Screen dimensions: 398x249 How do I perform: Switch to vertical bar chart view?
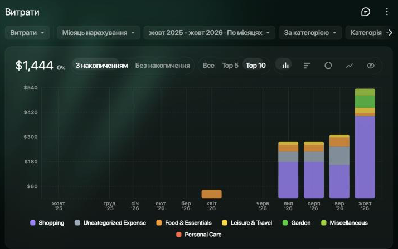[285, 66]
